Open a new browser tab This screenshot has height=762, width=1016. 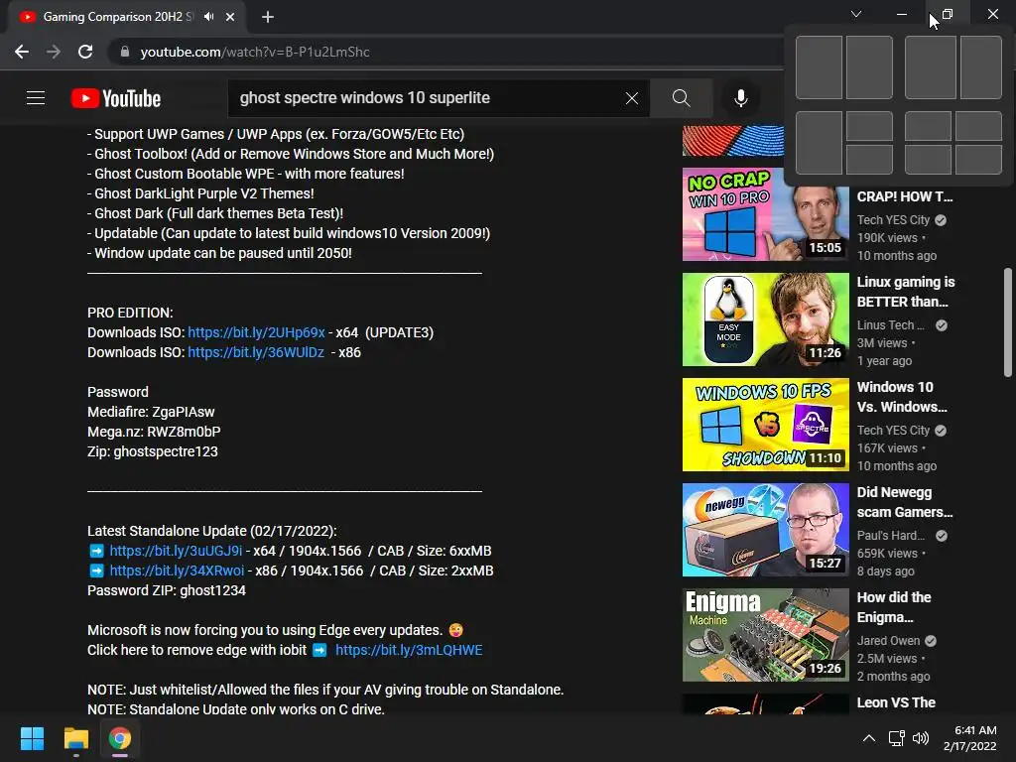[x=268, y=17]
